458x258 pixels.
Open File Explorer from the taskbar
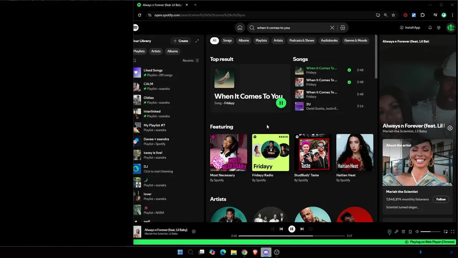click(x=234, y=252)
